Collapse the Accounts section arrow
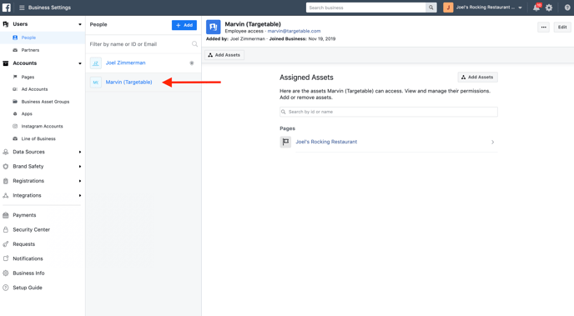 point(80,63)
